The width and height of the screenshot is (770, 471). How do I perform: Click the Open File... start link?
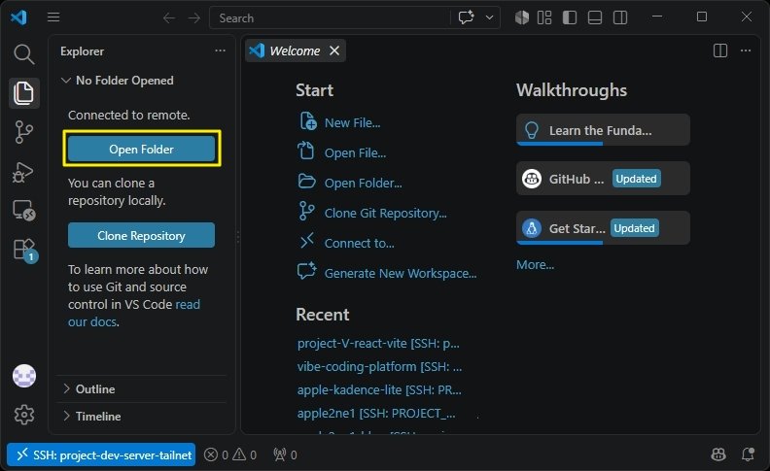coord(355,152)
